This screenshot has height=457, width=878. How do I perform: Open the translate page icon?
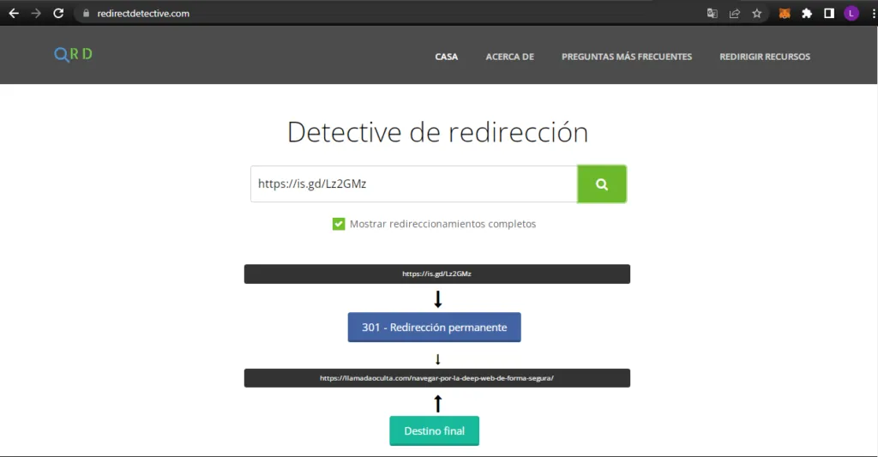click(x=713, y=14)
